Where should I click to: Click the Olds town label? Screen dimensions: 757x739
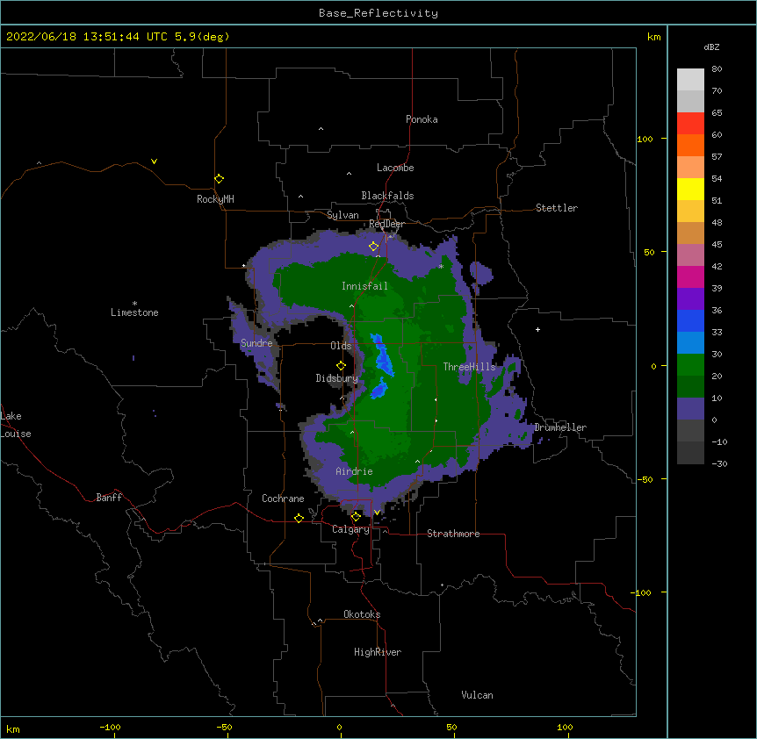(341, 346)
